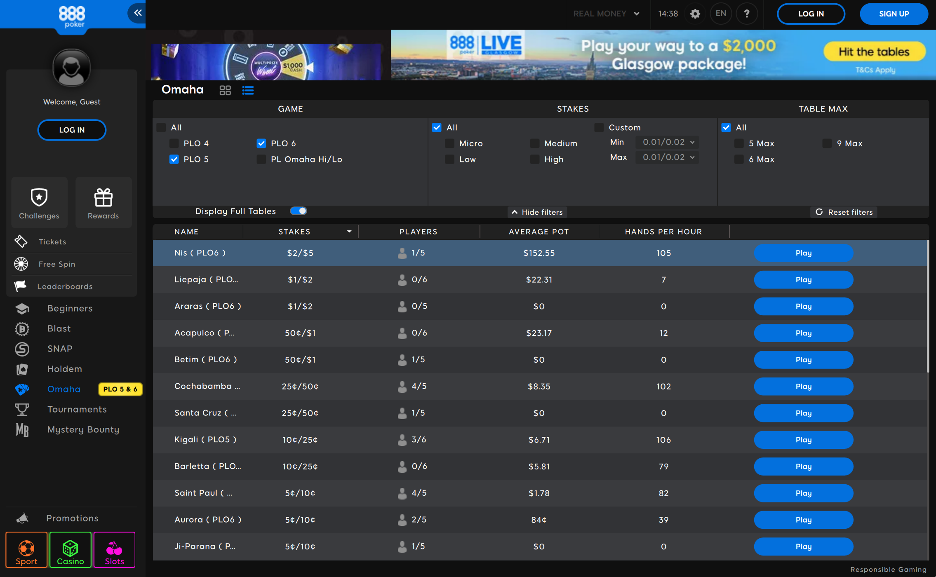Switch to grid view icon beside Omaha
The height and width of the screenshot is (577, 936).
(225, 90)
